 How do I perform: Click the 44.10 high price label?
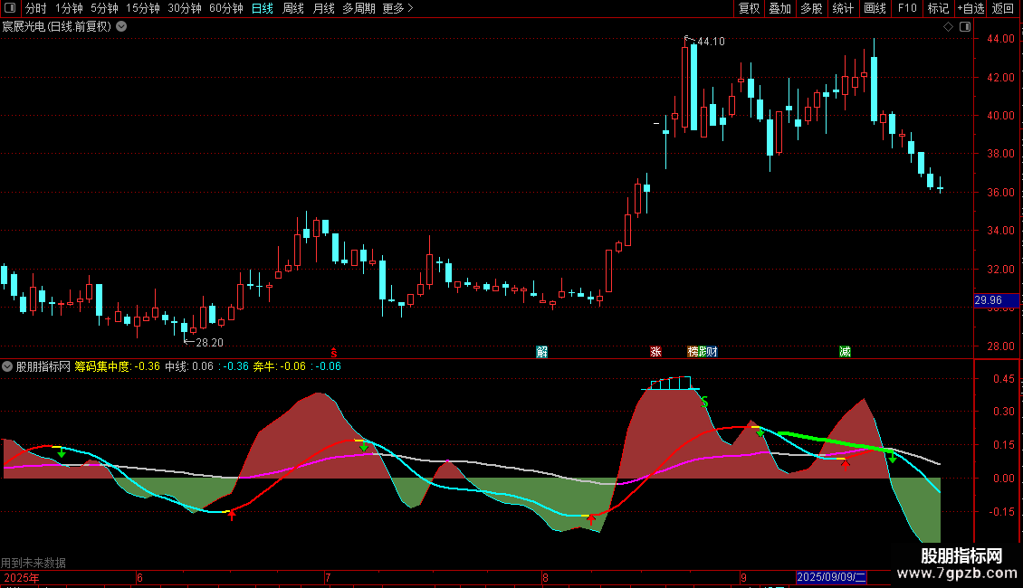(x=711, y=42)
